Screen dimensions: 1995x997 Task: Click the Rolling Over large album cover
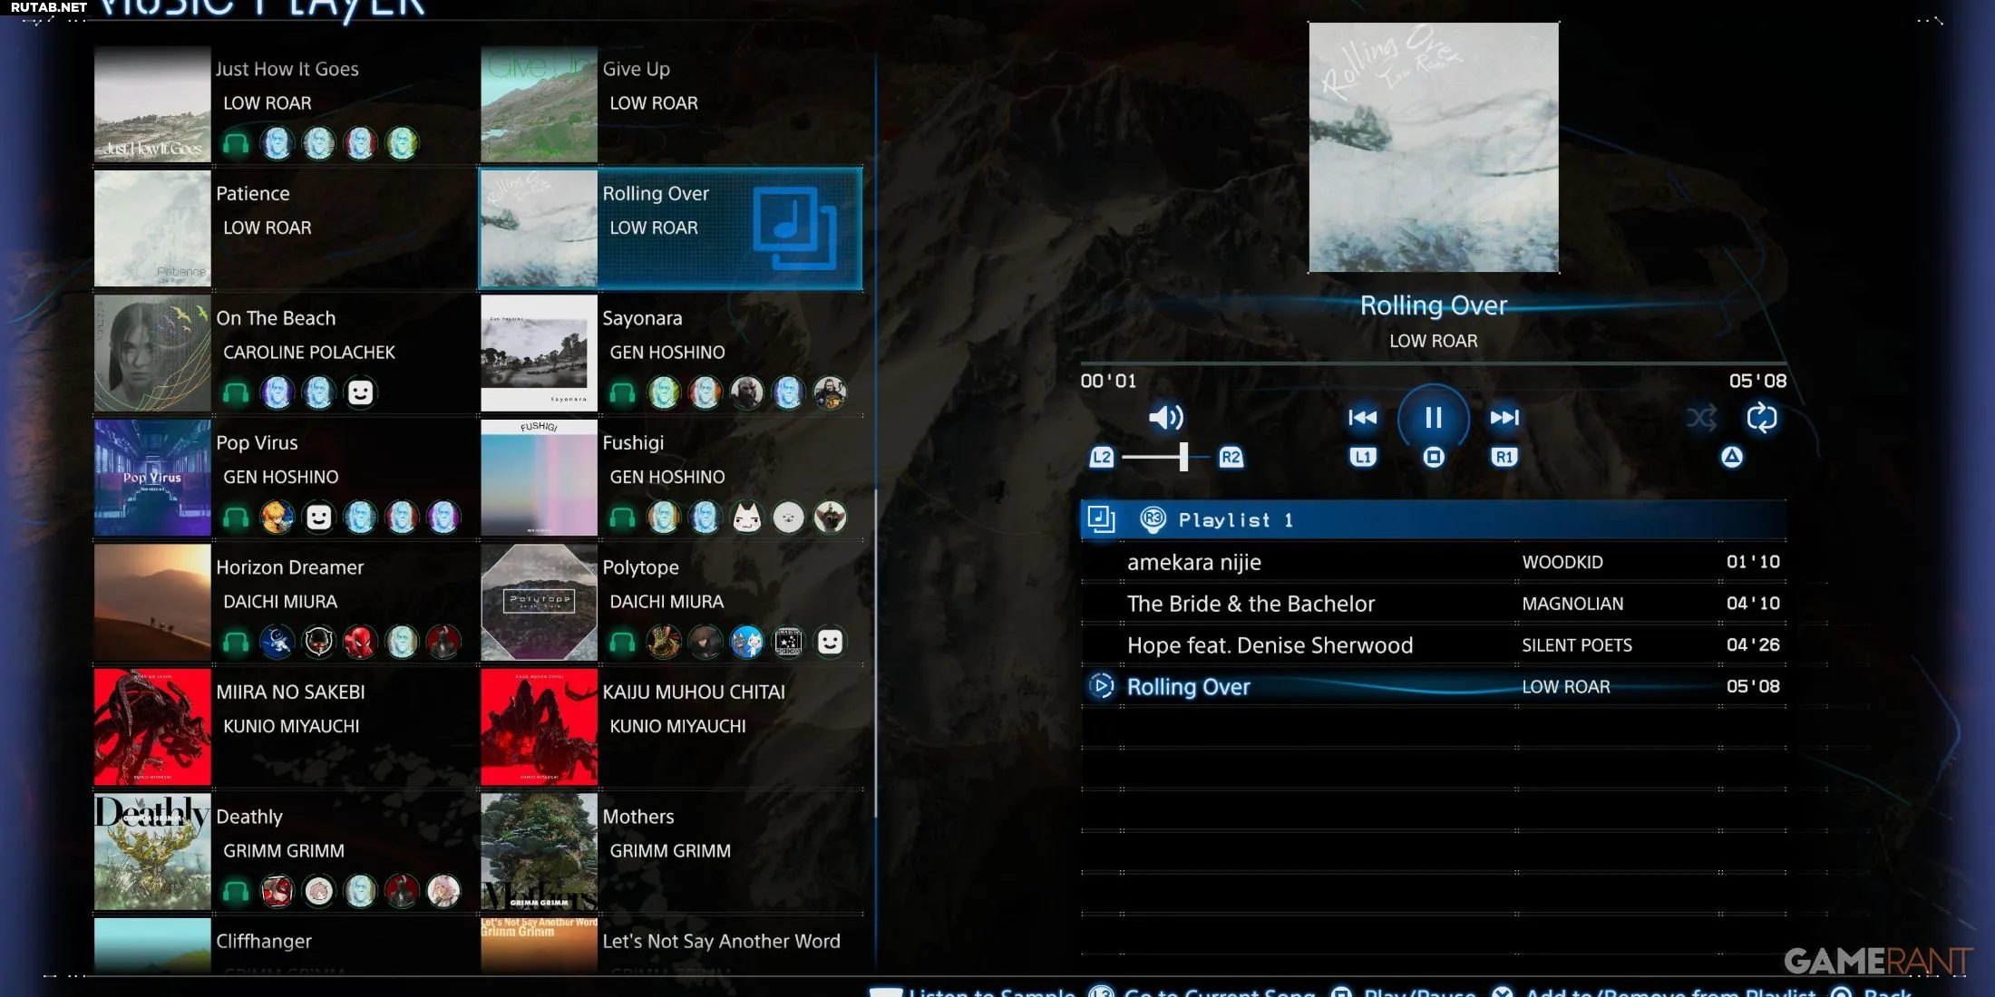1434,147
